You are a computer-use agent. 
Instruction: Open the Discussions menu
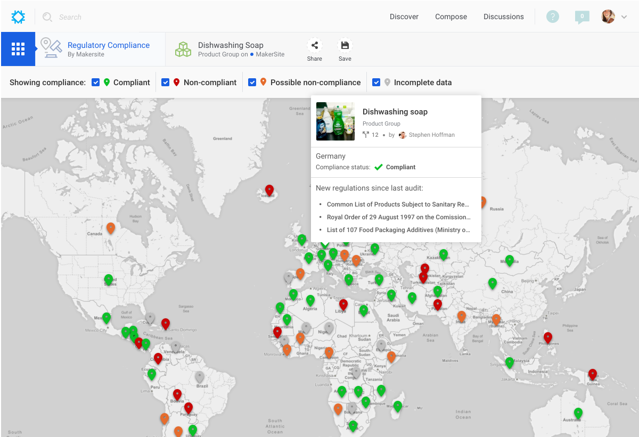(504, 17)
